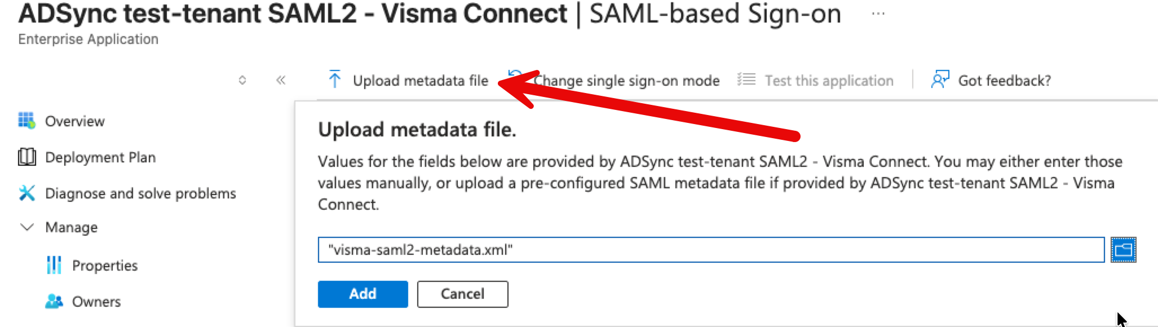
Task: Click the Got feedback person icon
Action: tap(940, 79)
